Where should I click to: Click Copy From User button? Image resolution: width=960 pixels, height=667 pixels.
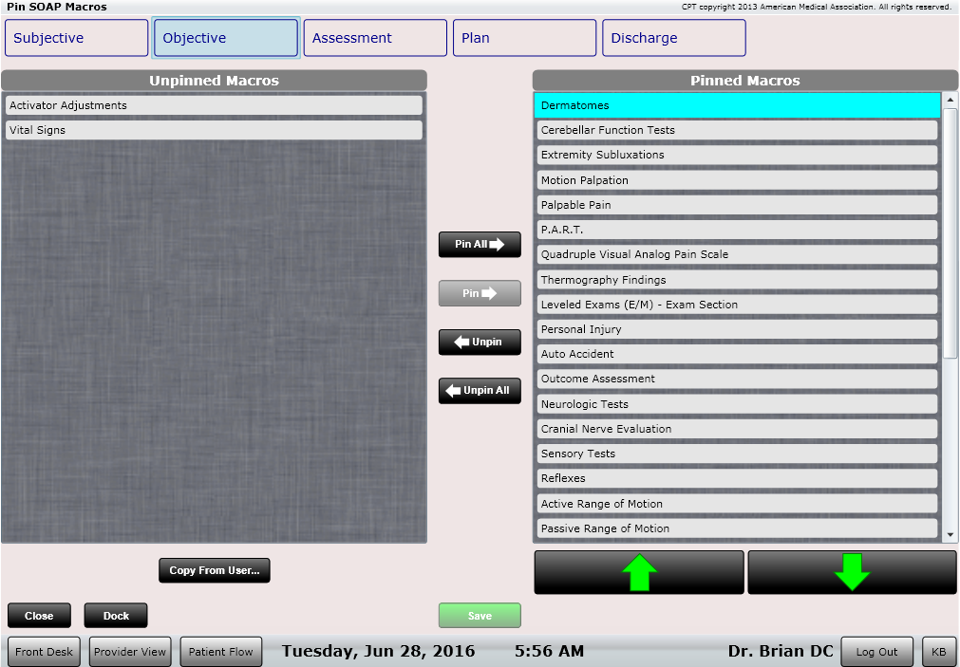click(x=214, y=570)
